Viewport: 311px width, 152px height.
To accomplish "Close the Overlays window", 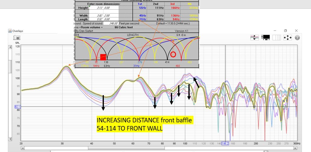I will [296, 31].
